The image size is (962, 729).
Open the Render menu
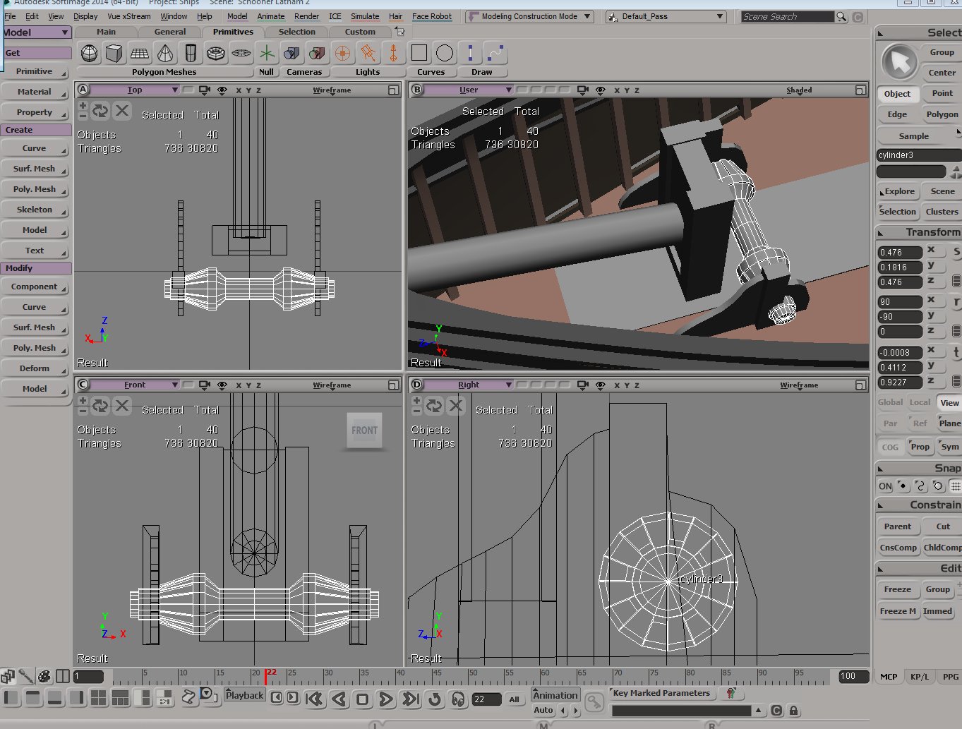(306, 16)
